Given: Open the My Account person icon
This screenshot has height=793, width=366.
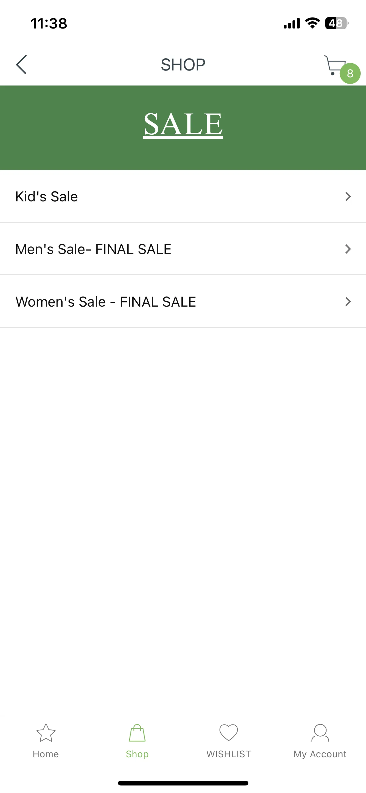Looking at the screenshot, I should click(320, 733).
